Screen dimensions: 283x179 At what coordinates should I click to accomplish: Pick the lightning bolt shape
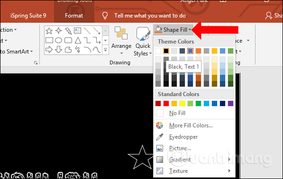coord(68,31)
